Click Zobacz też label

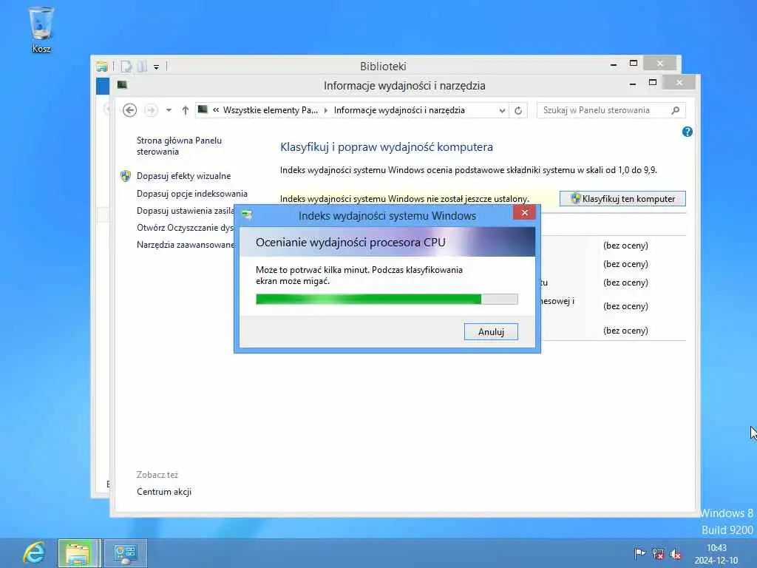click(x=157, y=475)
